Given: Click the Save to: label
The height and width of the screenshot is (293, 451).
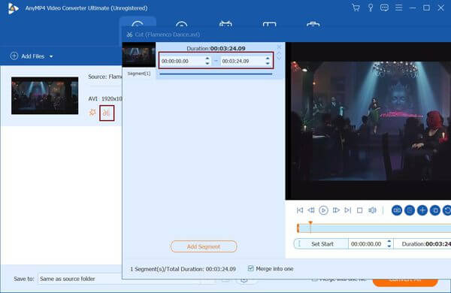Looking at the screenshot, I should point(24,279).
